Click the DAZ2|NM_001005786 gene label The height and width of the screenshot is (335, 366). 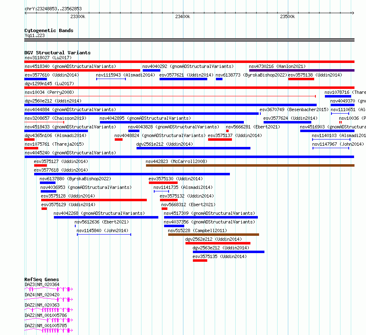(x=46, y=315)
